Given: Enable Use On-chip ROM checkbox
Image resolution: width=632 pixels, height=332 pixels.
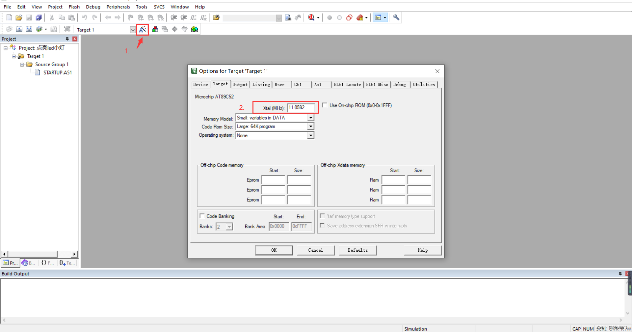Looking at the screenshot, I should click(x=325, y=105).
